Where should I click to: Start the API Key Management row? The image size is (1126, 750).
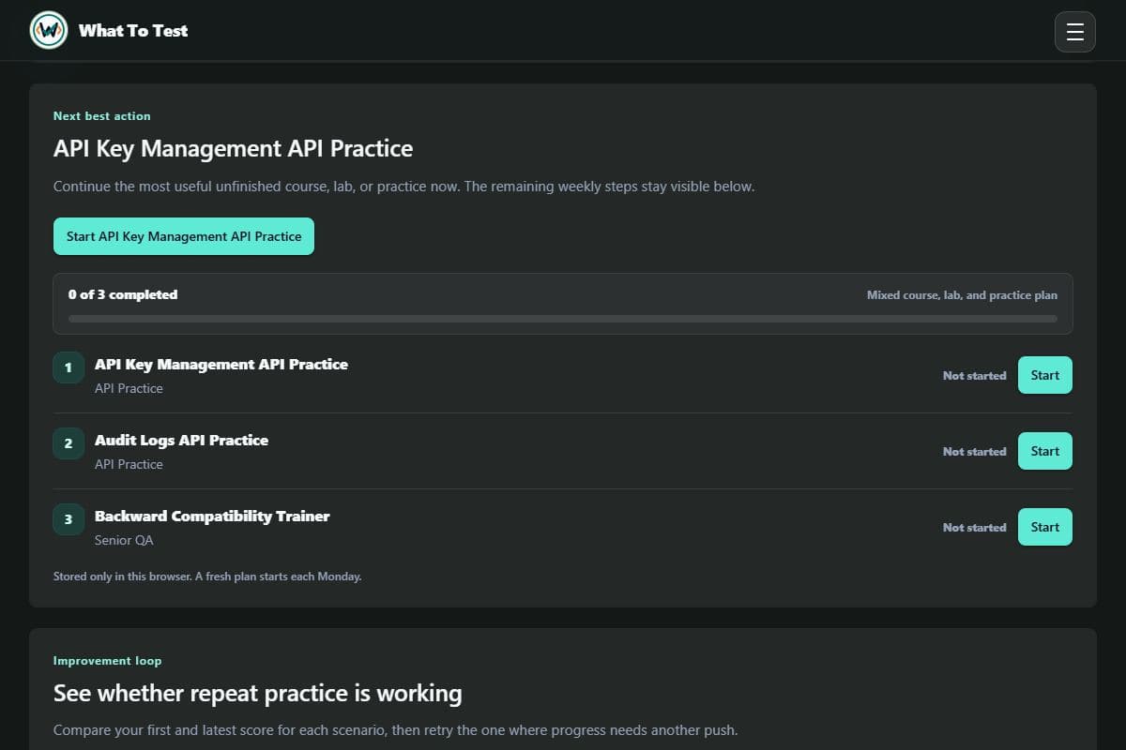tap(1045, 375)
